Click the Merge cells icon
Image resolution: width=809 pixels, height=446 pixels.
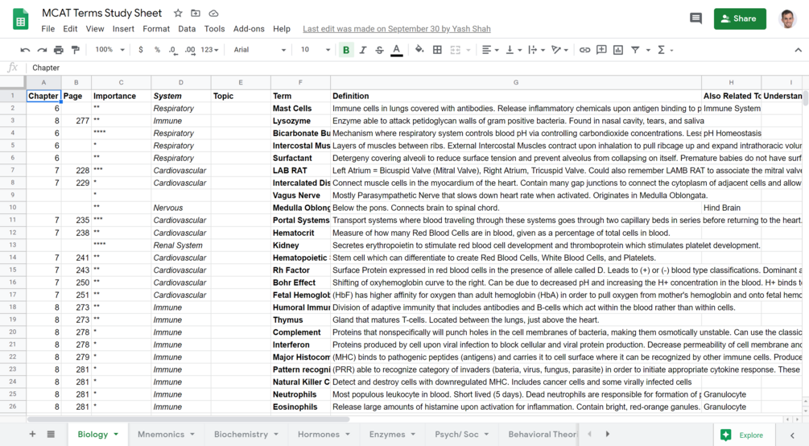coord(455,50)
